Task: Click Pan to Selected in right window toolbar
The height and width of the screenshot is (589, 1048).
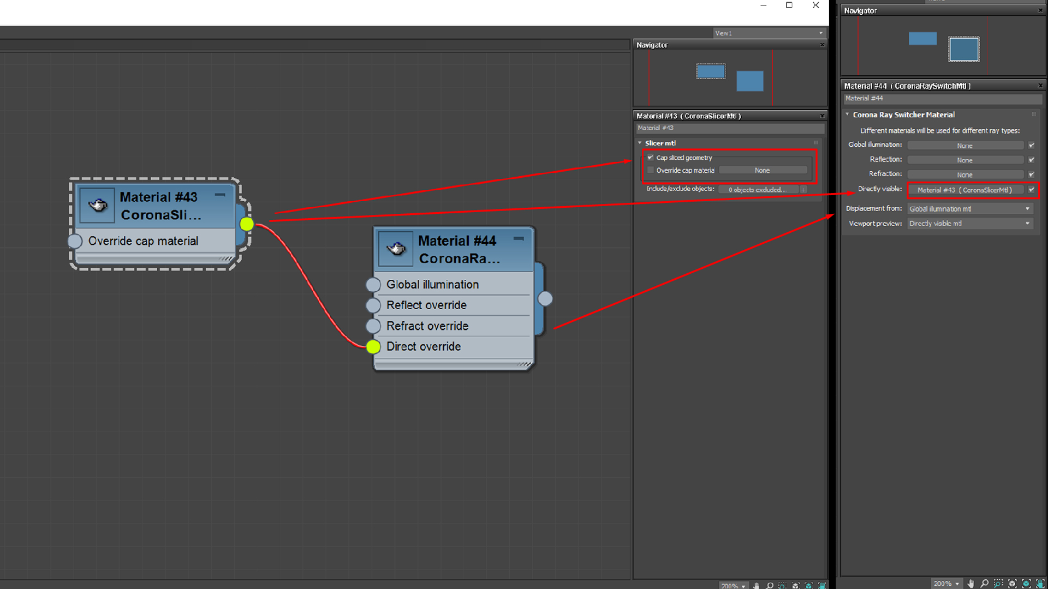Action: coord(1040,584)
